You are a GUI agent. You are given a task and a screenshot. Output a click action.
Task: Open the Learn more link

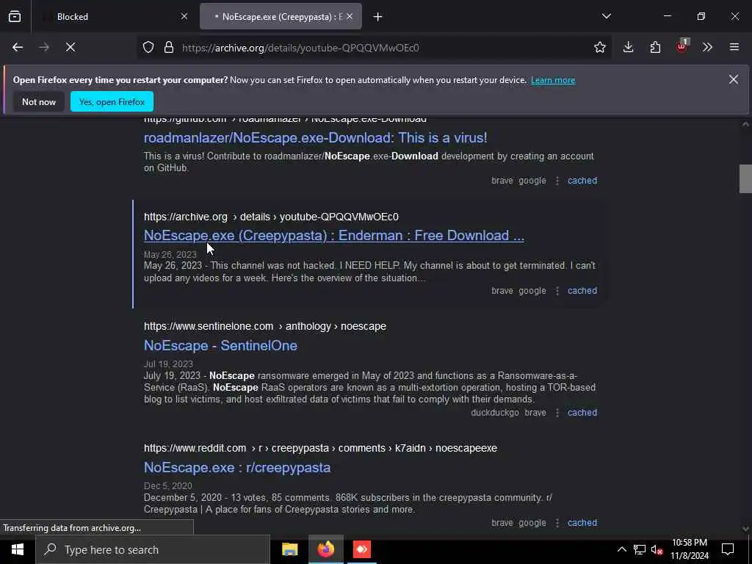pyautogui.click(x=553, y=80)
